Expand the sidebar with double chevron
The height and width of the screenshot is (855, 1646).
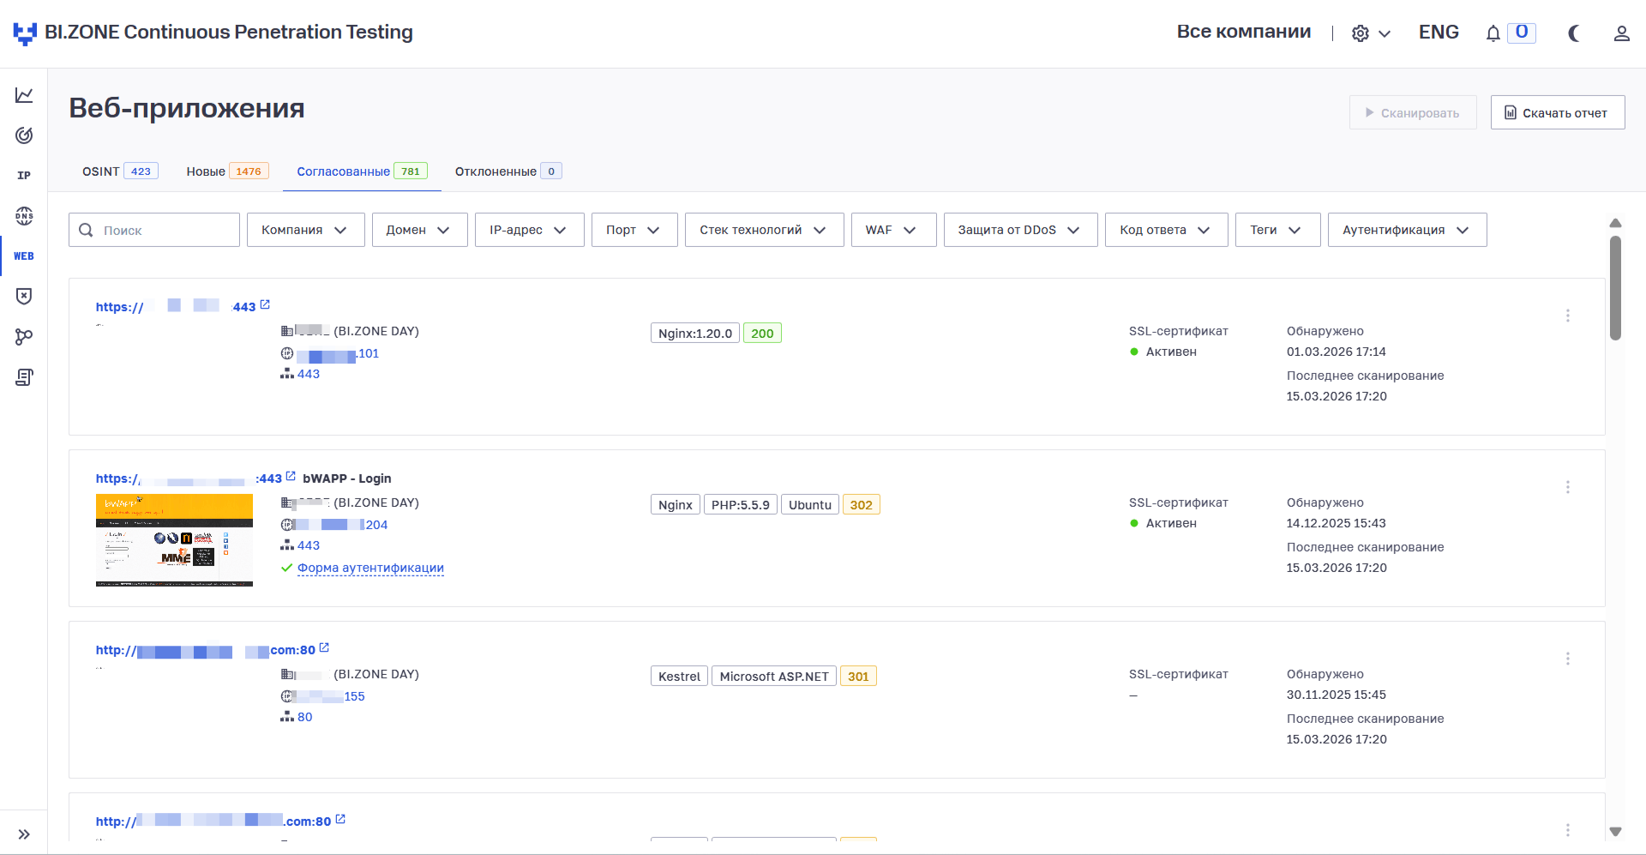(24, 834)
